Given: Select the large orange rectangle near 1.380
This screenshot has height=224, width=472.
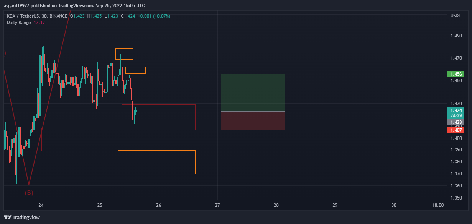Looking at the screenshot, I should tap(157, 162).
